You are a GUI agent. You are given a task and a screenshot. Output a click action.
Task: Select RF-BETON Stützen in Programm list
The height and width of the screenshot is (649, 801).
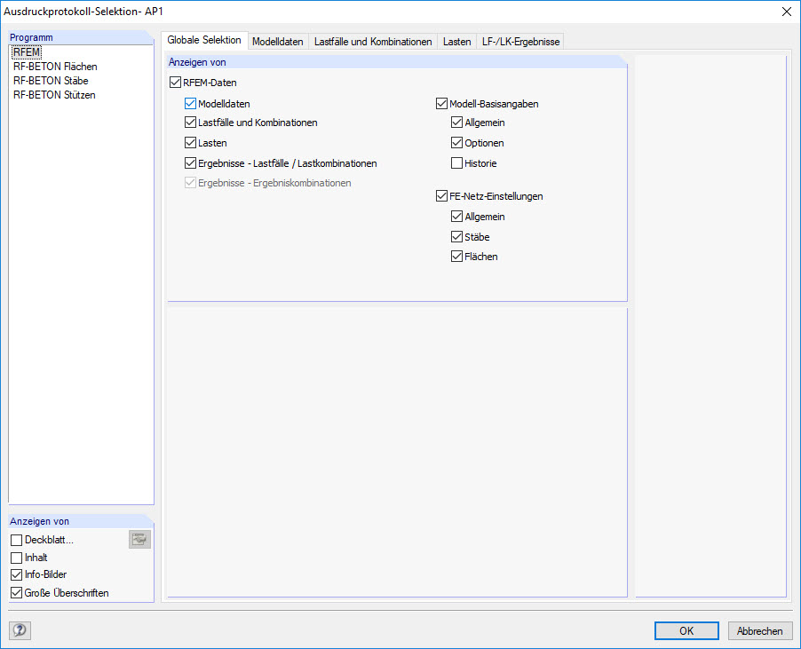(x=54, y=95)
